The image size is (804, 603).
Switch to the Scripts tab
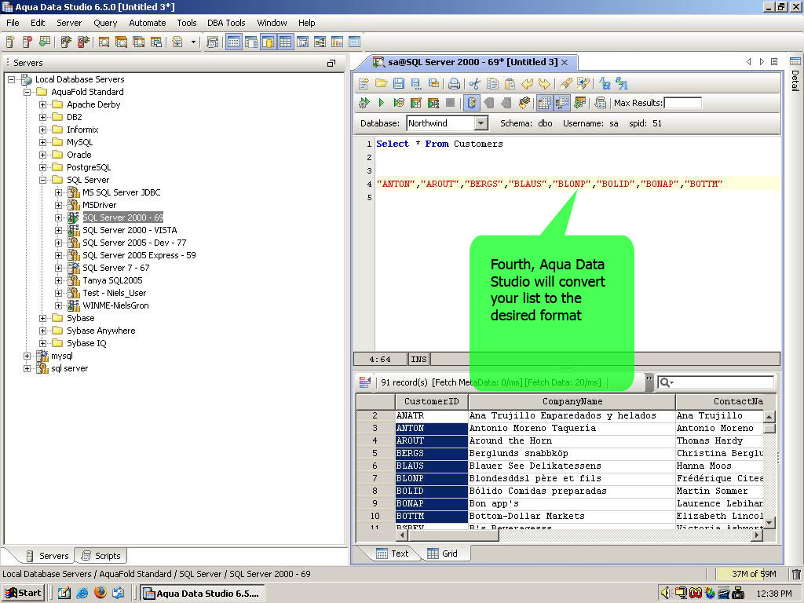tap(101, 556)
